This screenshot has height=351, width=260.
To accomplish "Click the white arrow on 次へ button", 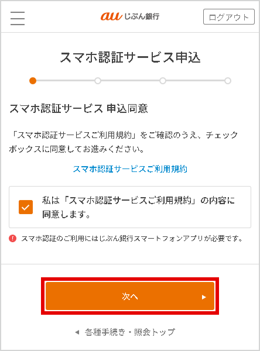I will point(204,297).
